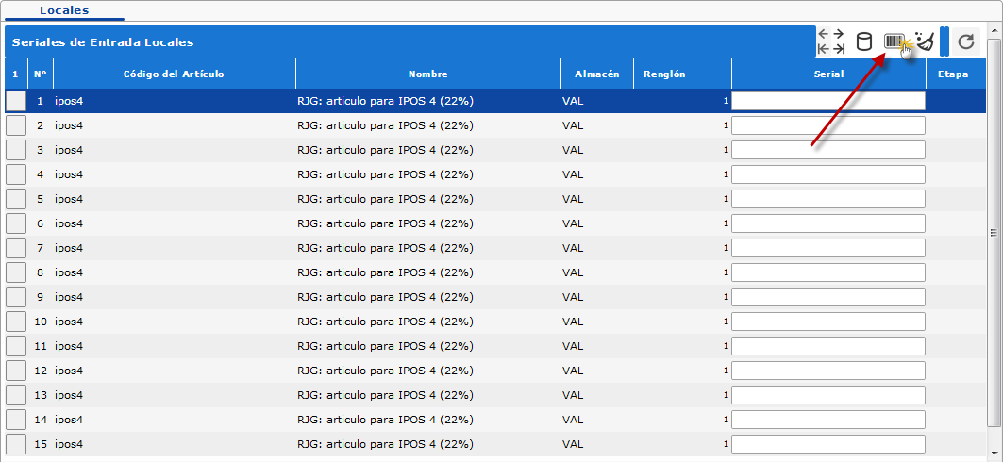This screenshot has height=462, width=1003.
Task: Click 'VAL' warehouse in row 11
Action: tap(573, 346)
